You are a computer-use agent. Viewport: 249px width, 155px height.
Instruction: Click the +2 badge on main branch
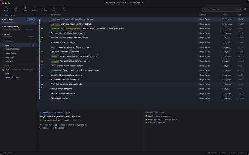33,45
